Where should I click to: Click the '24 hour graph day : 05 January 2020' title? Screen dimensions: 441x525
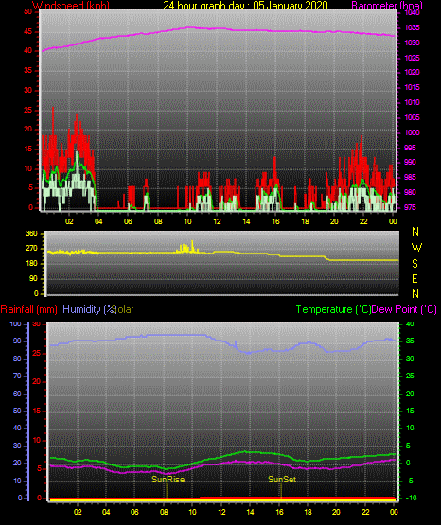(x=245, y=6)
